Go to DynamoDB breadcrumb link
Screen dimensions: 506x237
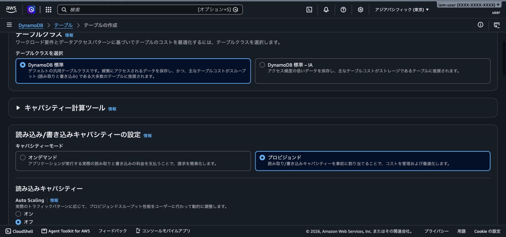tap(31, 25)
